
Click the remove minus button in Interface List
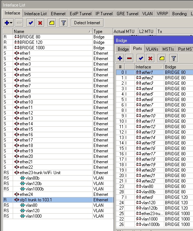[19, 23]
